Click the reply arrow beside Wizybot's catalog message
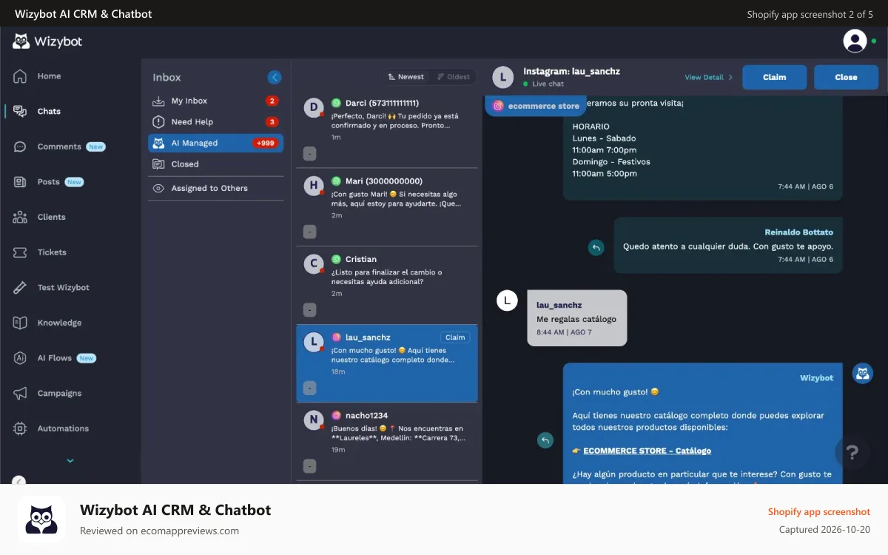The width and height of the screenshot is (888, 555). tap(545, 440)
